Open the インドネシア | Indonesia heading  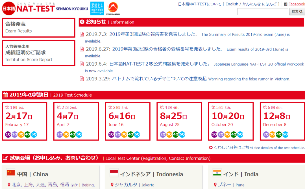pyautogui.click(x=152, y=174)
